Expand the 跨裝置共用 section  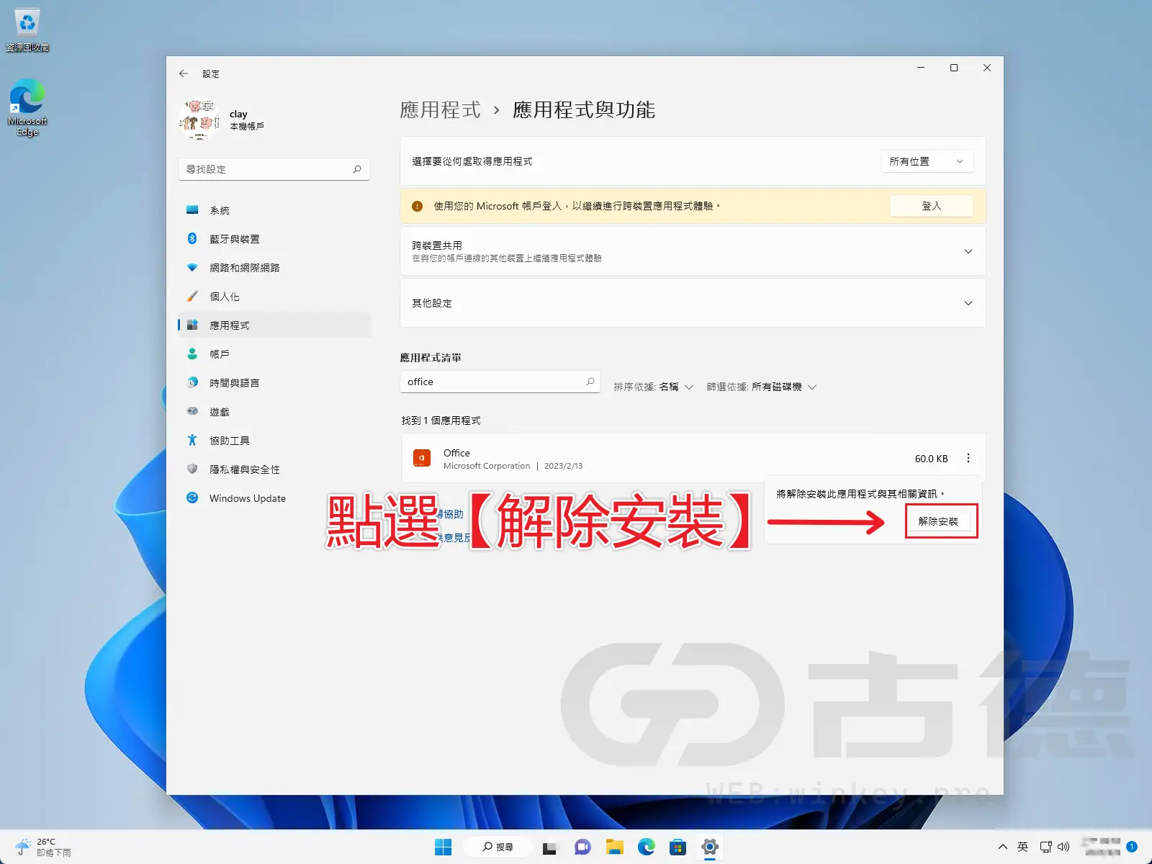coord(968,251)
